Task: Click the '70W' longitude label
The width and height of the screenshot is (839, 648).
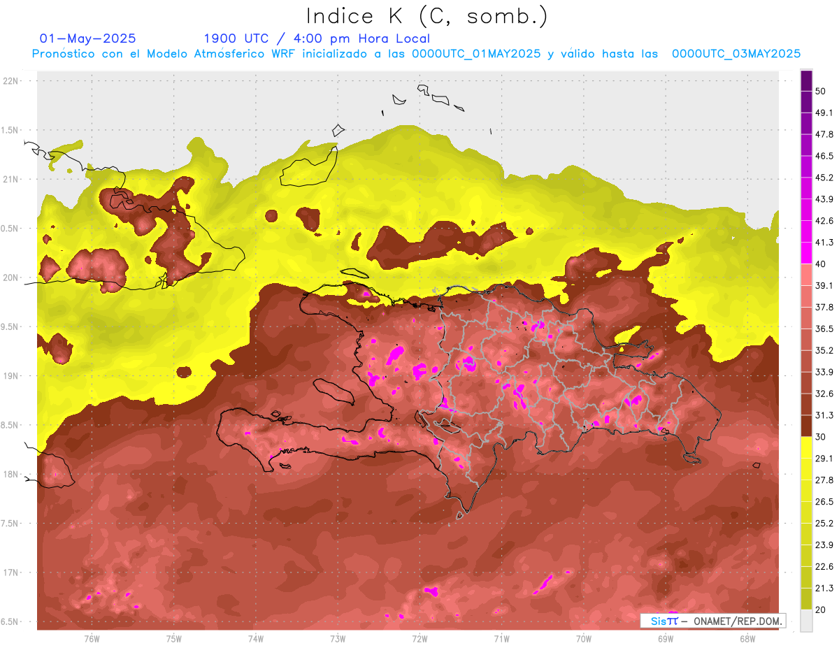Action: (x=584, y=638)
